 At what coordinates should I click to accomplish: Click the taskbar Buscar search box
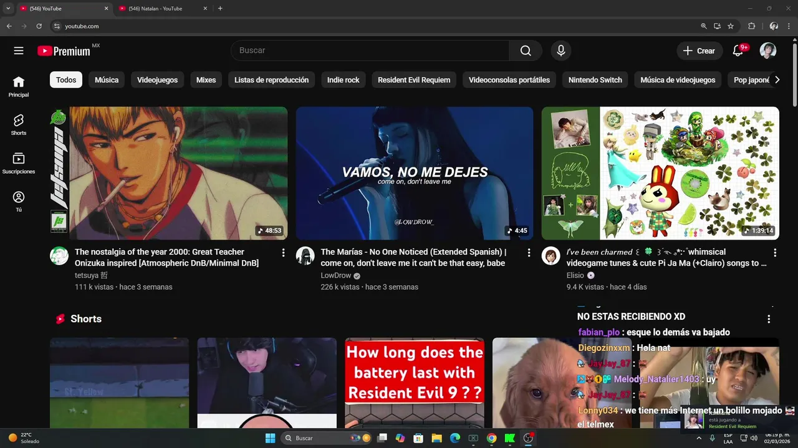[x=327, y=438]
